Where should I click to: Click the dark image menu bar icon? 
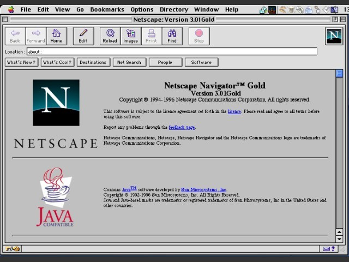272,10
